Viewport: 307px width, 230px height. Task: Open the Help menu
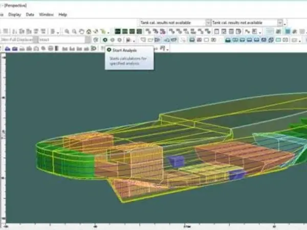tap(63, 14)
